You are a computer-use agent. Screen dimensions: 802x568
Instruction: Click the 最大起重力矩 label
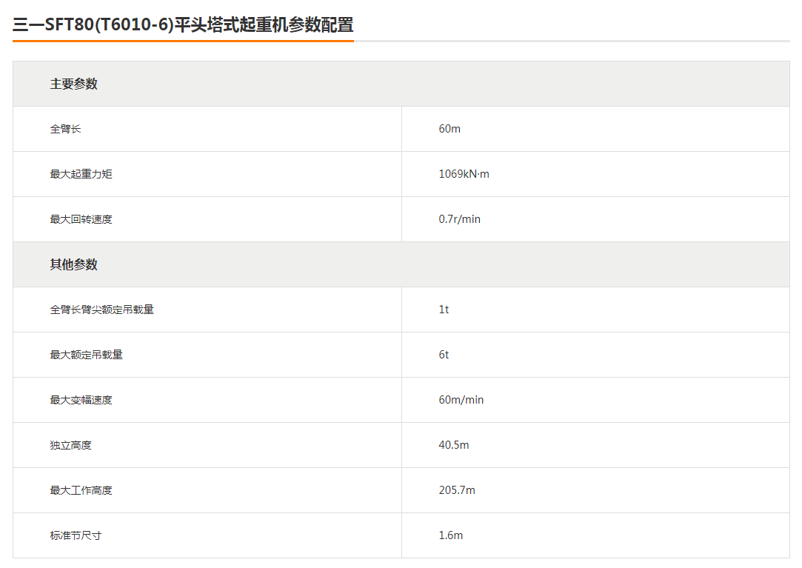coord(81,174)
